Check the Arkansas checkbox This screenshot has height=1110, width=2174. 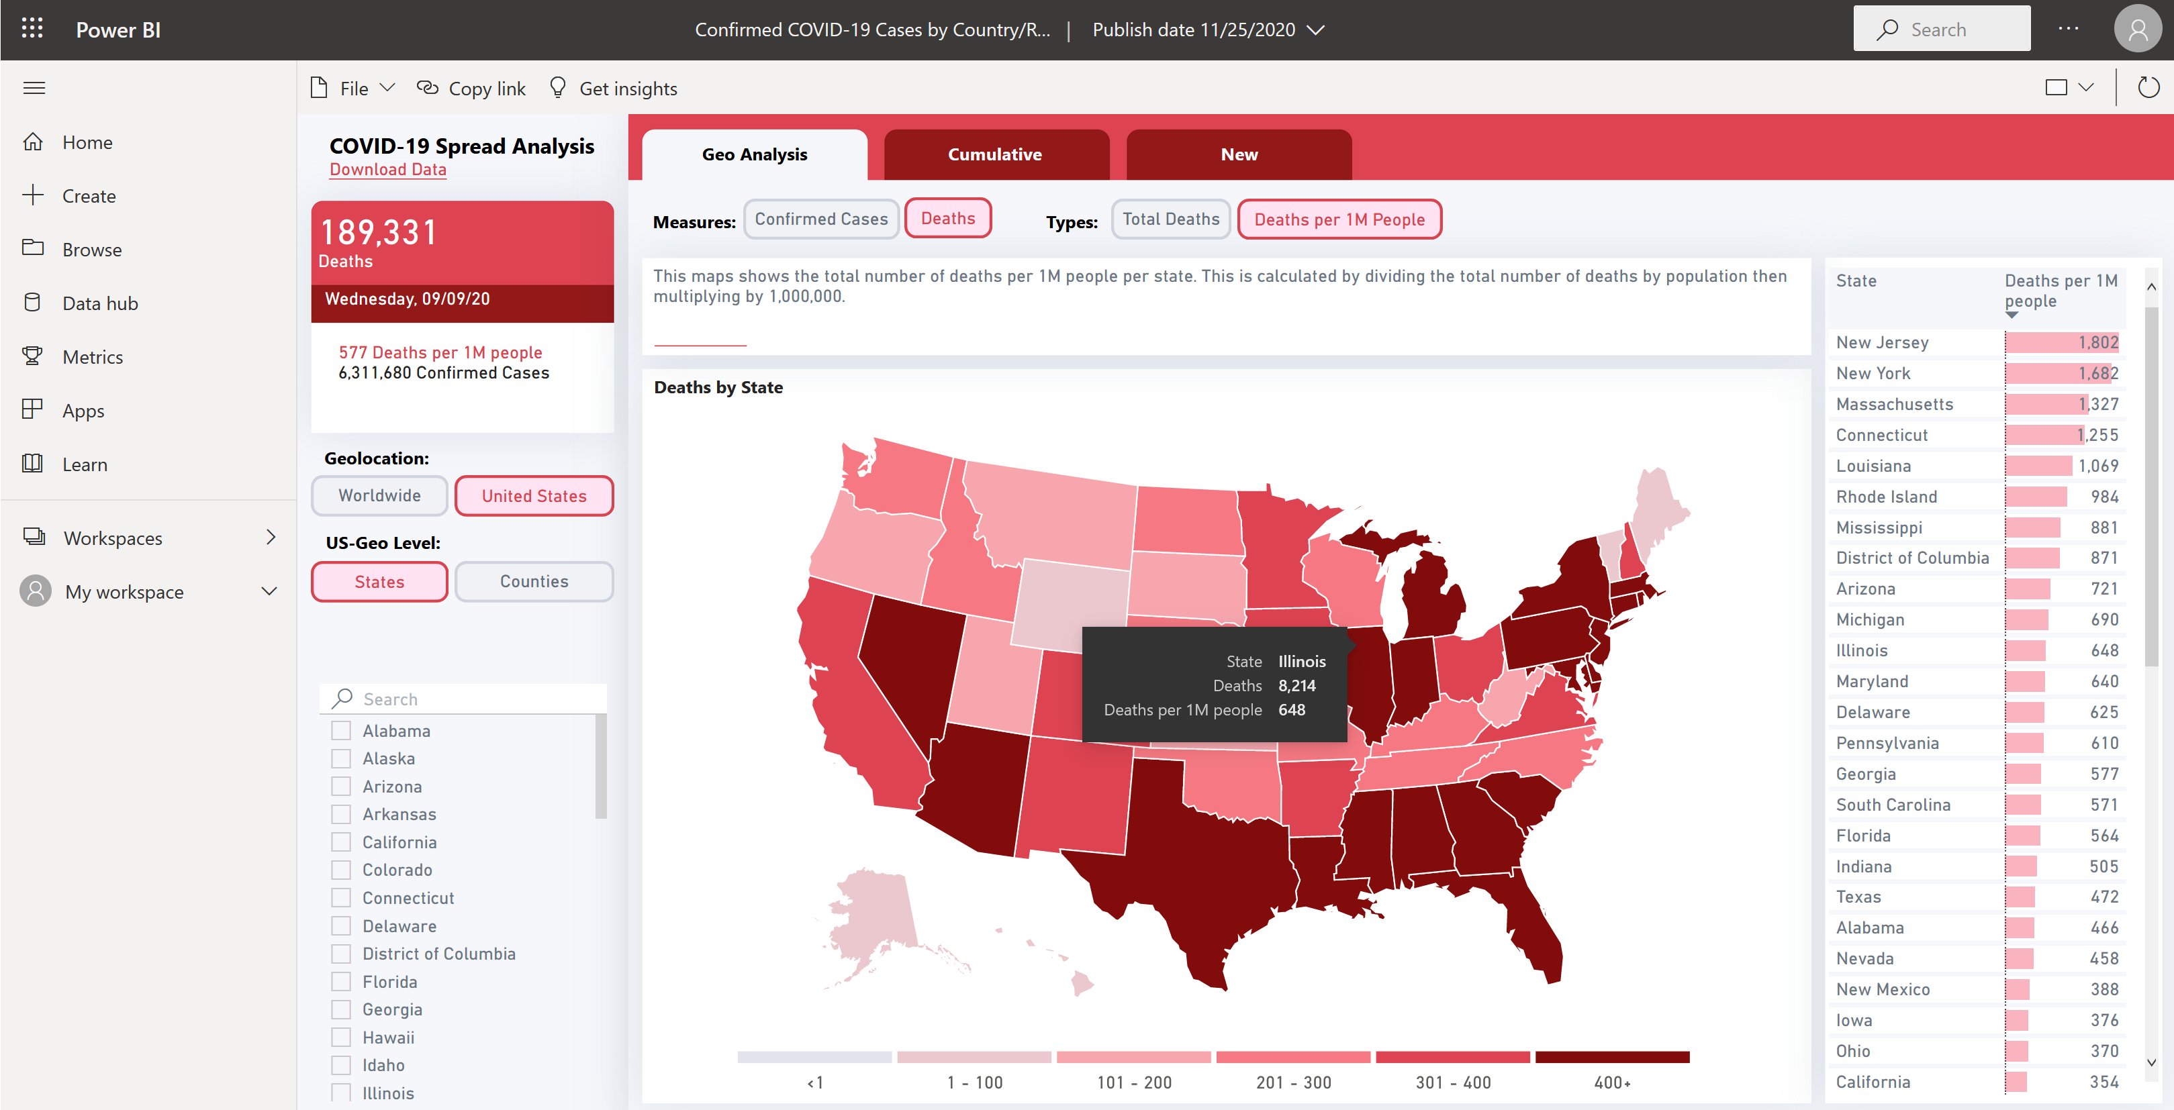[341, 814]
